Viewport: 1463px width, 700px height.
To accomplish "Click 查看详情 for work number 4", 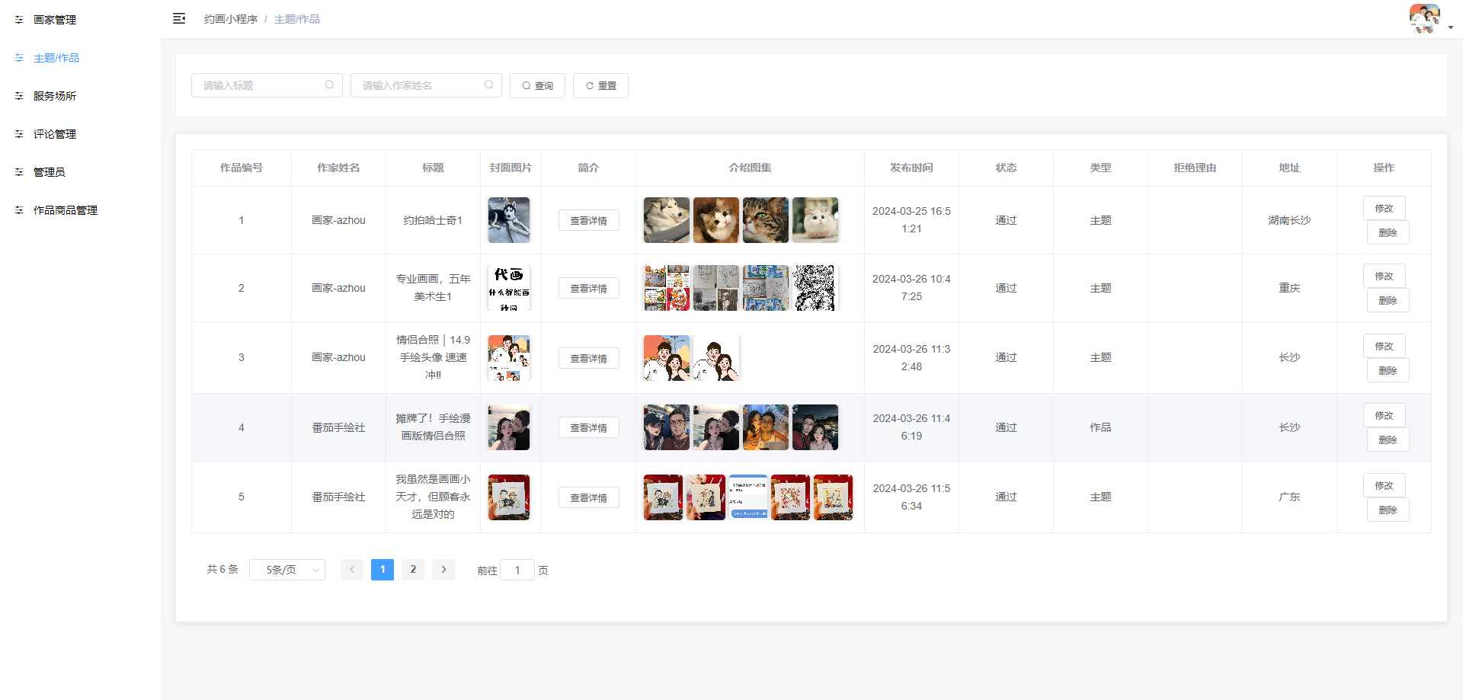I will pyautogui.click(x=589, y=427).
